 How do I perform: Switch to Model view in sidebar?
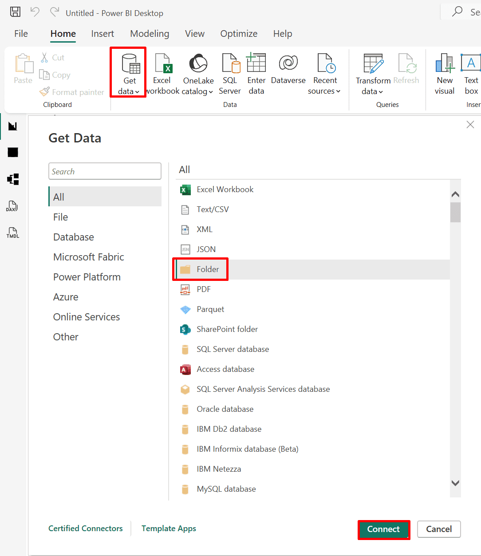13,179
